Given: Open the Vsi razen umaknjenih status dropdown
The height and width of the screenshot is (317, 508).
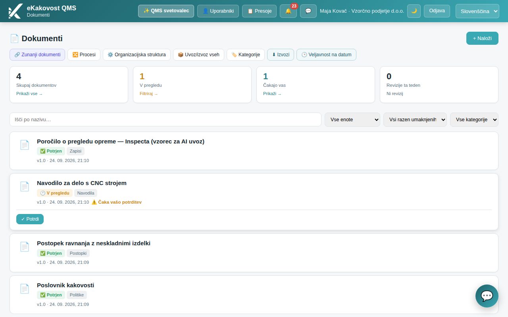Looking at the screenshot, I should coord(415,119).
